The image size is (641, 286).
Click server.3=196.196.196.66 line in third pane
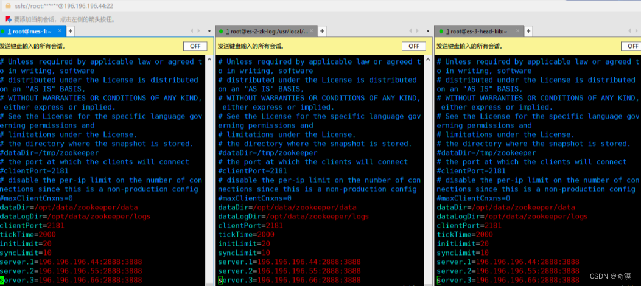tap(508, 280)
